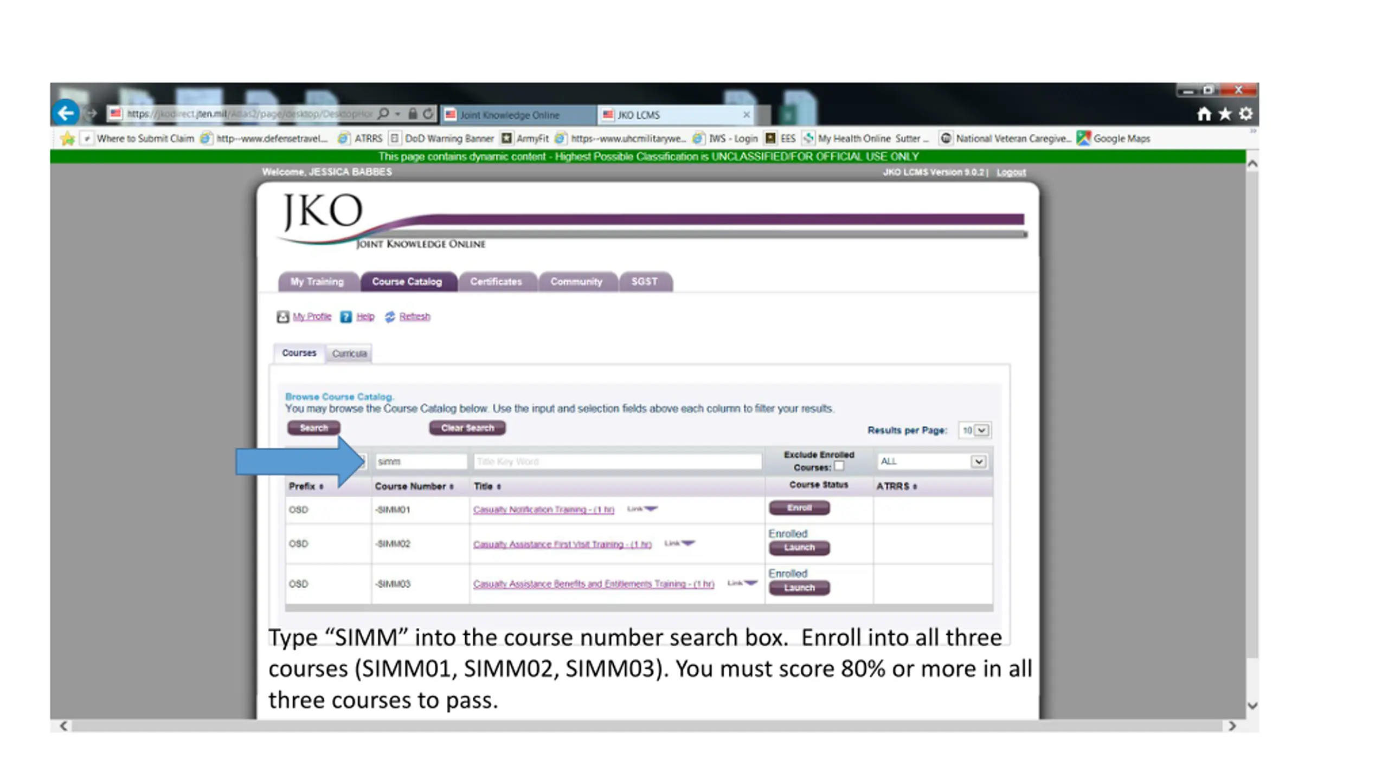
Task: Click the Title Key Word search field
Action: tap(618, 461)
